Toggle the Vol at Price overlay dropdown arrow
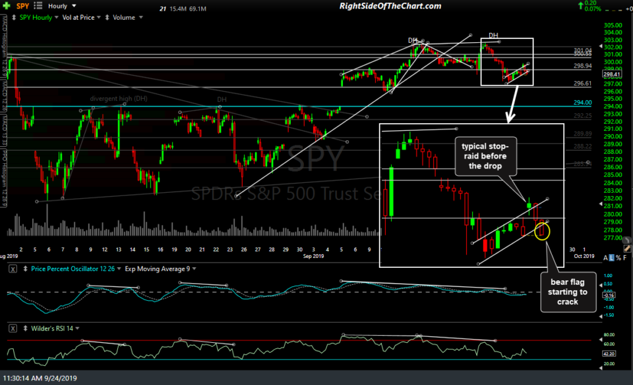The width and height of the screenshot is (633, 385). pyautogui.click(x=98, y=17)
